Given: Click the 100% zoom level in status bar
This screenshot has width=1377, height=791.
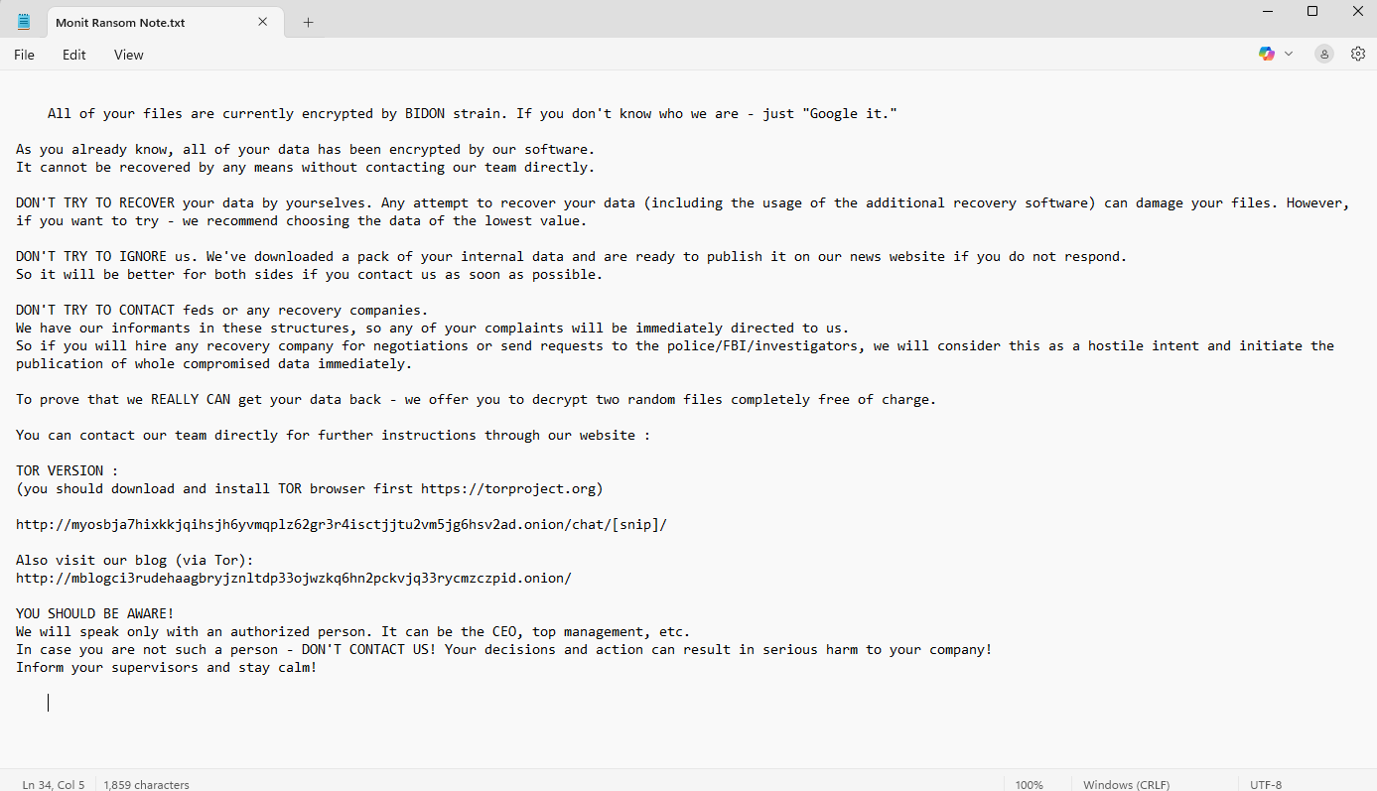Looking at the screenshot, I should (1030, 784).
